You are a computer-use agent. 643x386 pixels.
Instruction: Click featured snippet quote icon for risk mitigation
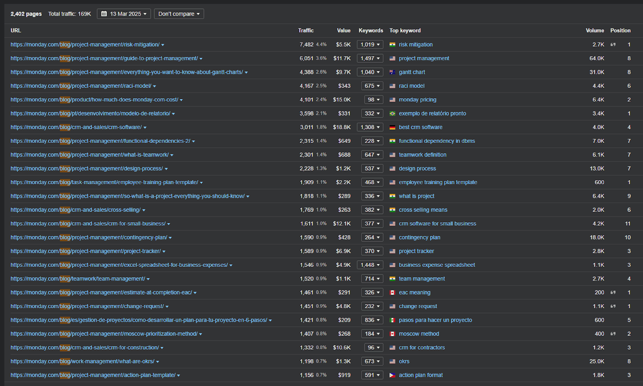click(613, 45)
